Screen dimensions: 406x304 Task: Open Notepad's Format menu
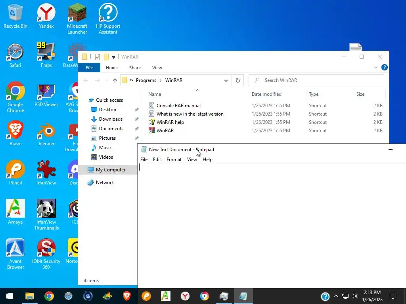174,160
